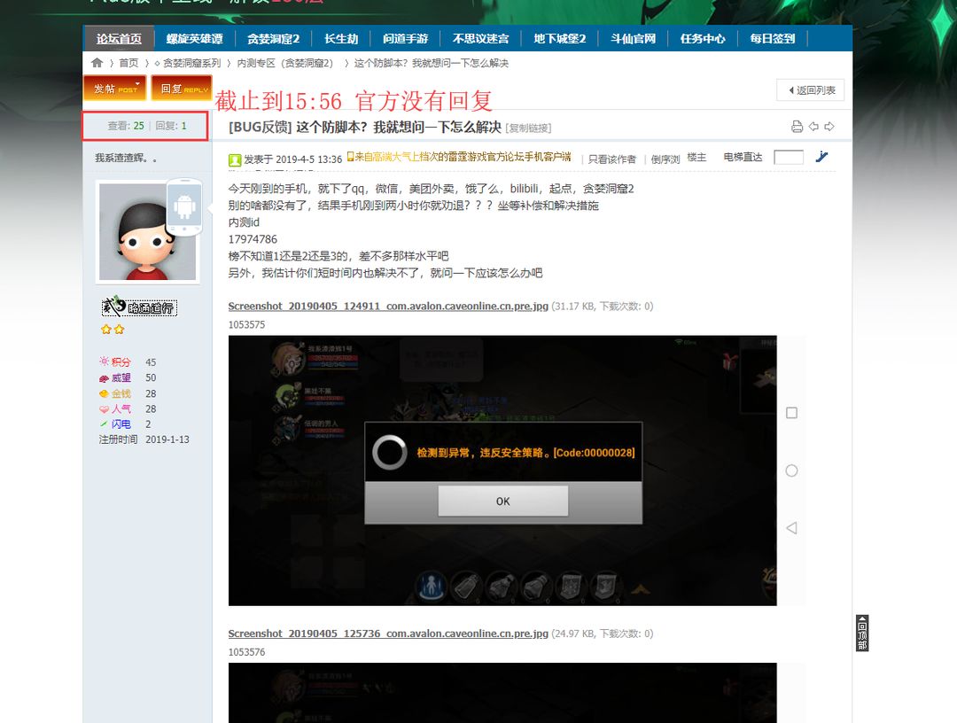This screenshot has width=957, height=723.
Task: Click the thread title breadcrumb link
Action: click(x=432, y=63)
